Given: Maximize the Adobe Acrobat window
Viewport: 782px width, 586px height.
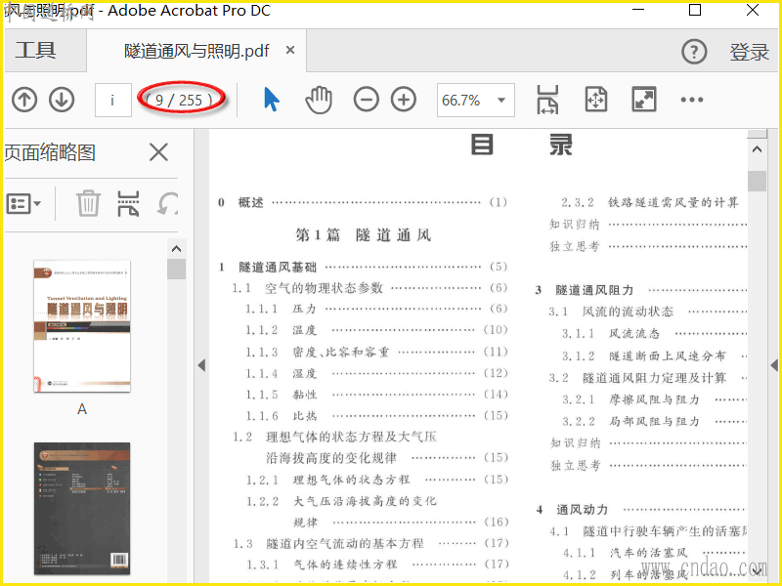Looking at the screenshot, I should 695,10.
